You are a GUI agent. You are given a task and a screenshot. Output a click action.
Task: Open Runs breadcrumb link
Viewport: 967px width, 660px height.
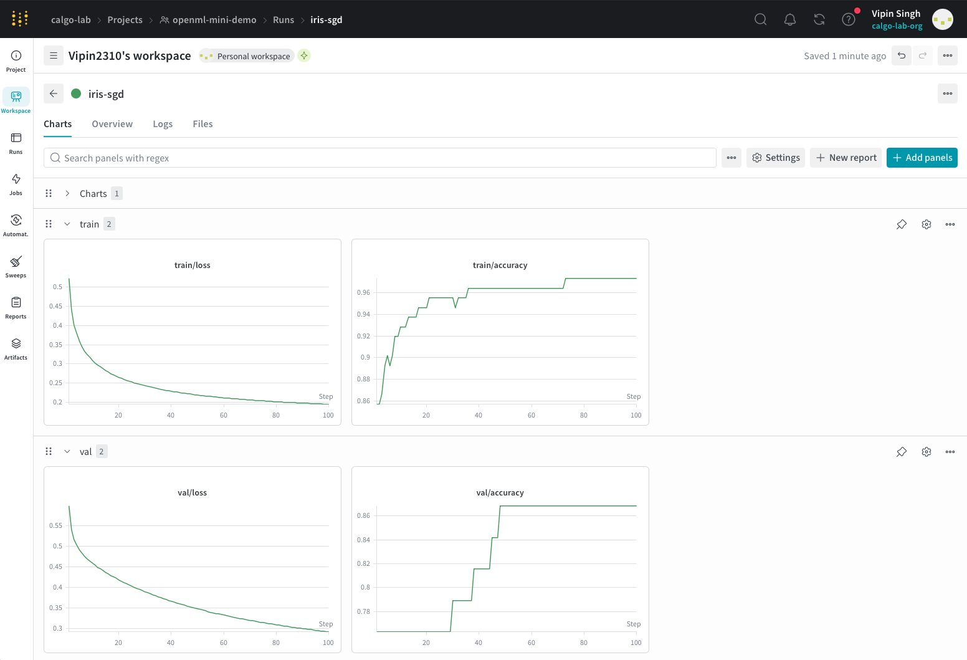pos(283,19)
